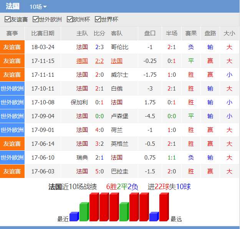Image resolution: width=240 pixels, height=229 pixels.
Task: Click the nearest blue loss bar in chart
Action: click(x=74, y=217)
